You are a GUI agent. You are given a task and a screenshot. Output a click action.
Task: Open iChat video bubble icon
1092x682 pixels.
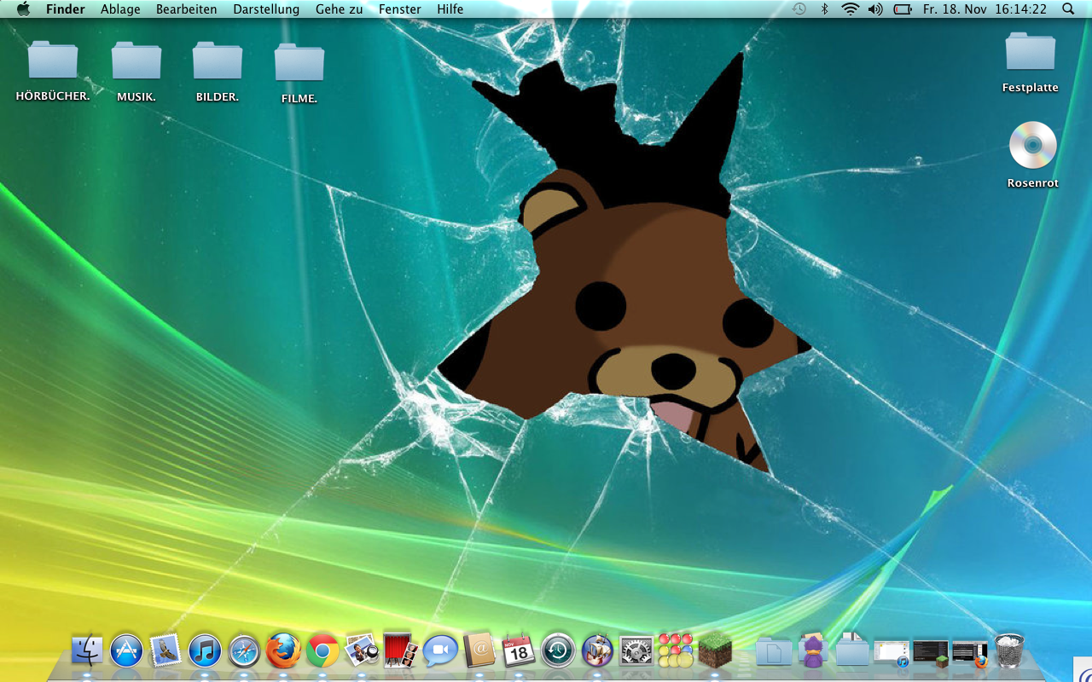click(x=440, y=651)
